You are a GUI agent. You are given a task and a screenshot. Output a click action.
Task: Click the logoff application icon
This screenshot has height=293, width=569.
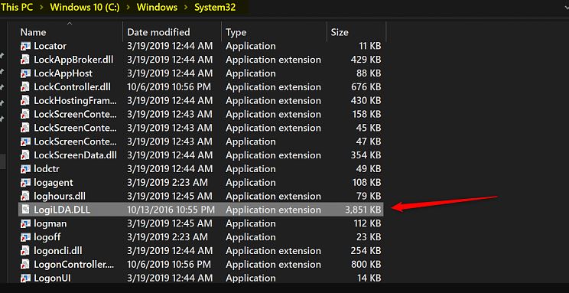coord(25,237)
